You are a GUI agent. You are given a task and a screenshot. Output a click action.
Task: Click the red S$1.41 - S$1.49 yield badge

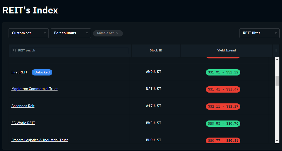point(223,89)
